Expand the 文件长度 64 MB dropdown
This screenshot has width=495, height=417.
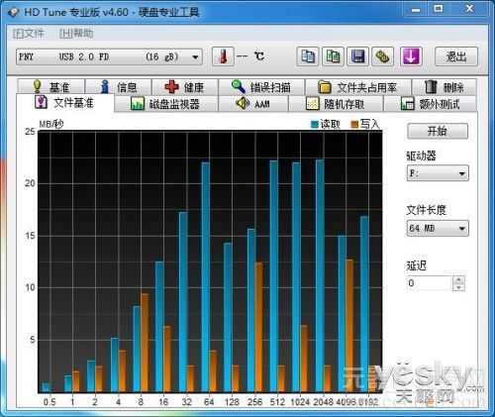[x=438, y=228]
